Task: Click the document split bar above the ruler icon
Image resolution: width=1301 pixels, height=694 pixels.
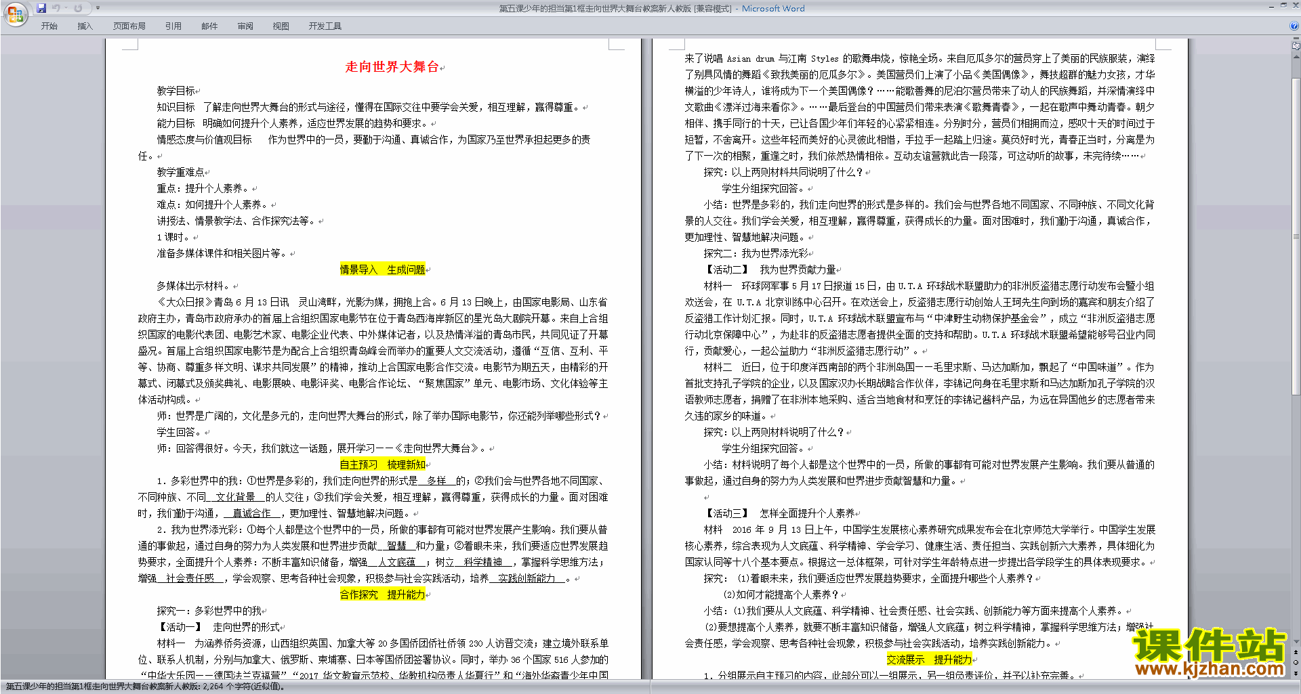Action: click(1296, 39)
